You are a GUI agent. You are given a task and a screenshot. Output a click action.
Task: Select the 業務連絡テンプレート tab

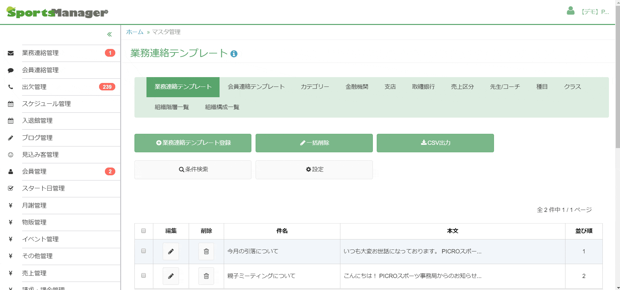click(183, 87)
